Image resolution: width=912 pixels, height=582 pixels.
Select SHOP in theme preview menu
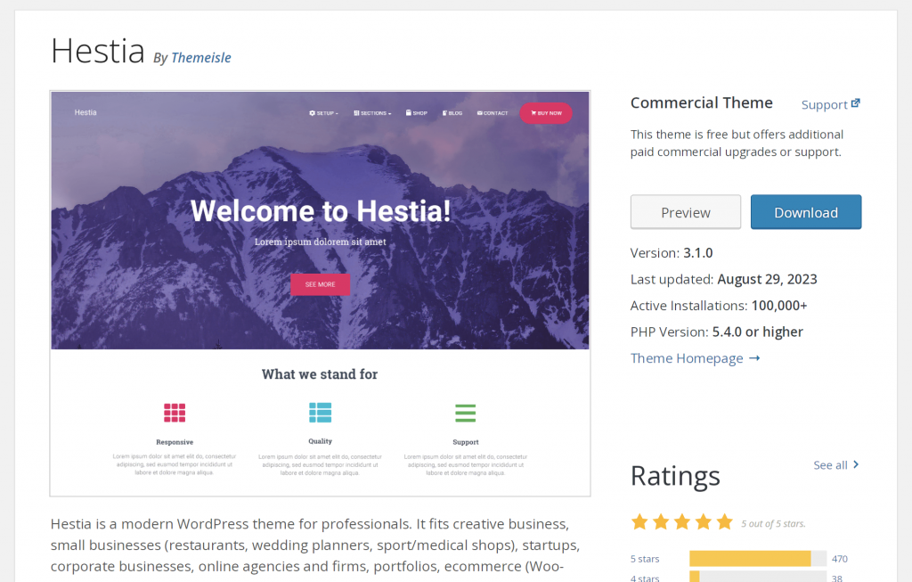(x=417, y=113)
